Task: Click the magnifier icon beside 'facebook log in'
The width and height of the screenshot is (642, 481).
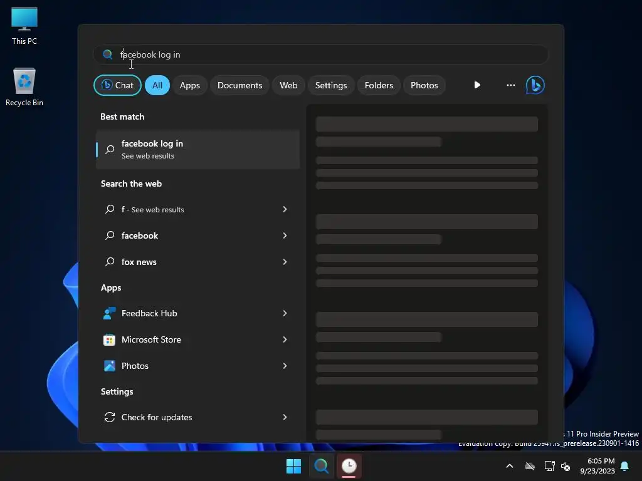Action: coord(110,149)
